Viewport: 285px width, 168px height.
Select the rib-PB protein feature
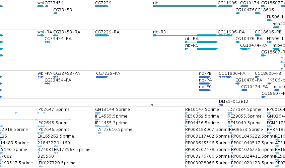pos(205,77)
